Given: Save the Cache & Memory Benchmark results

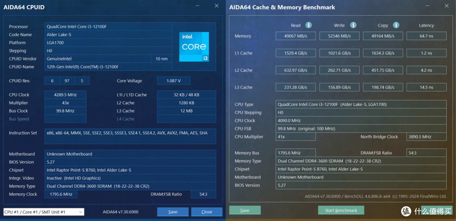Looking at the screenshot, I should (245, 210).
